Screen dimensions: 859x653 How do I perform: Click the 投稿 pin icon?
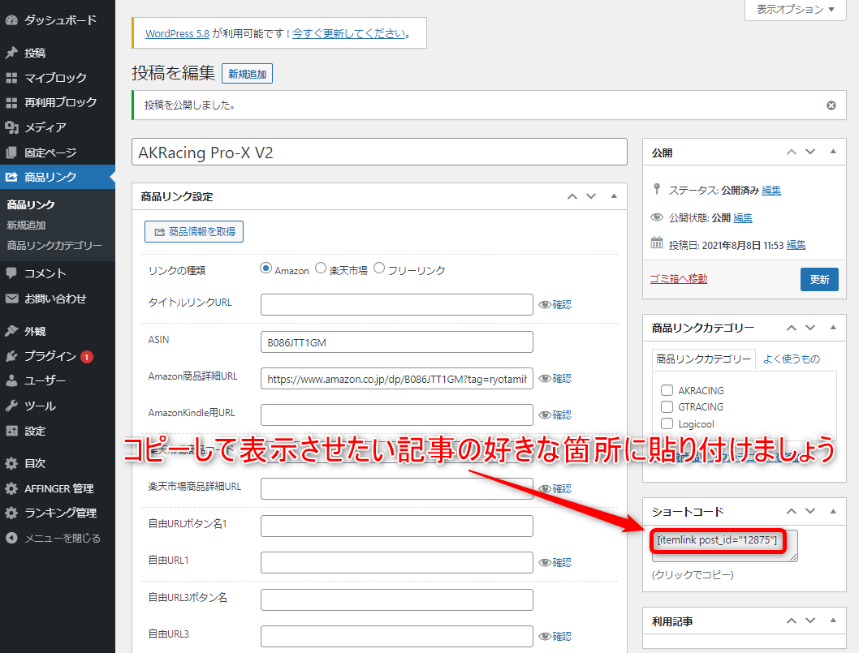11,53
